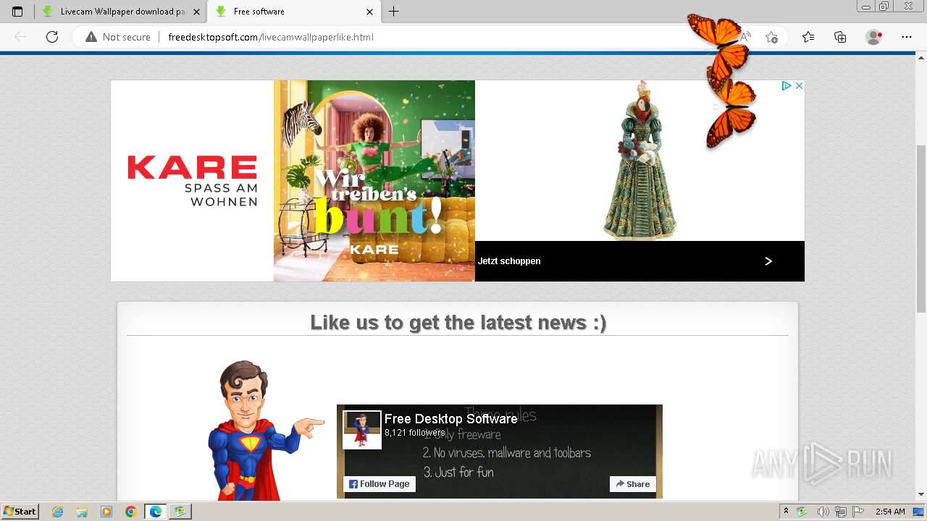The width and height of the screenshot is (927, 521).
Task: Open the Windows Start menu
Action: (x=20, y=511)
